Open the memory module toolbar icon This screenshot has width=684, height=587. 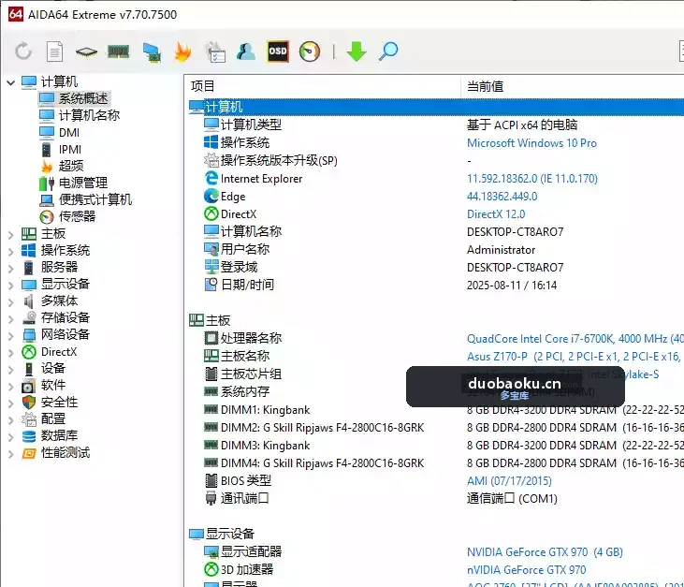pos(118,51)
